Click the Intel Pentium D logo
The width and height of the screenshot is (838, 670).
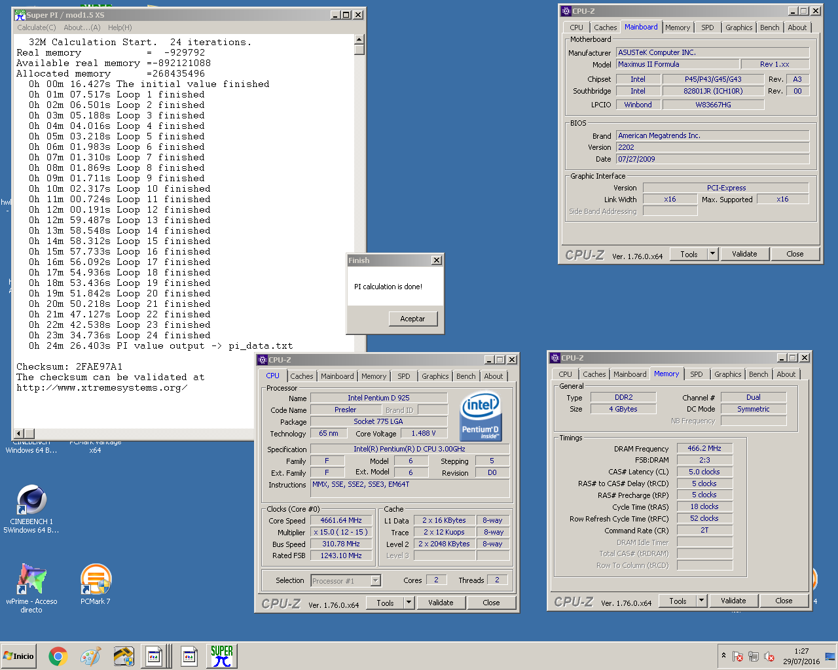481,416
